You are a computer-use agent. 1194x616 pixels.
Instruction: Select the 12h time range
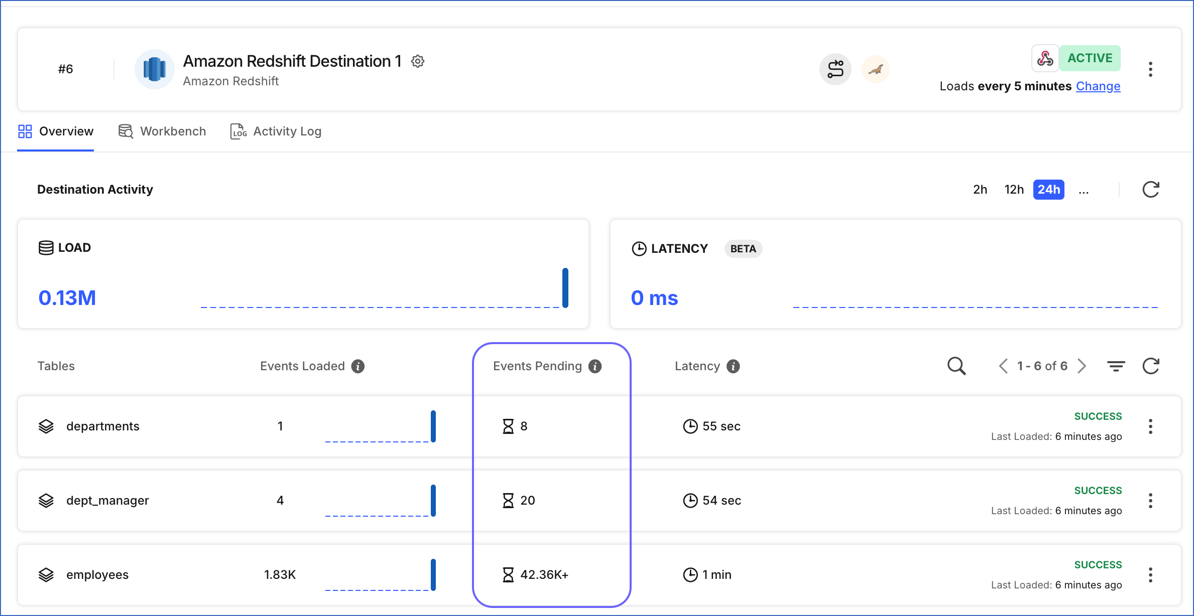[1014, 190]
